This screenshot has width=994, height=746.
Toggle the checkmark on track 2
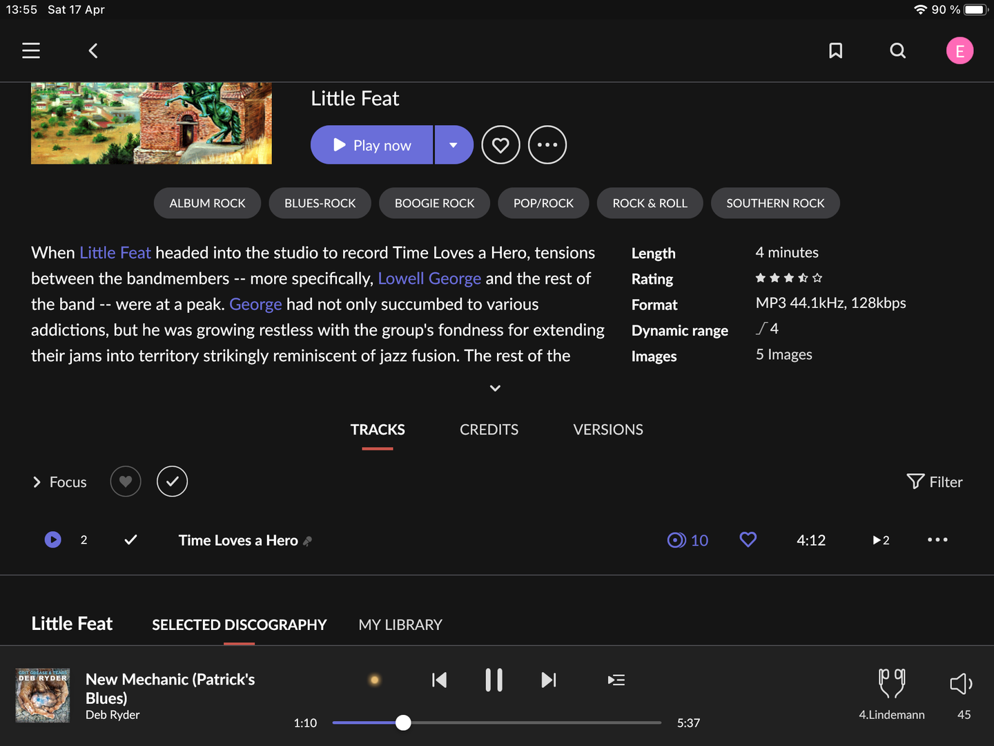point(130,539)
